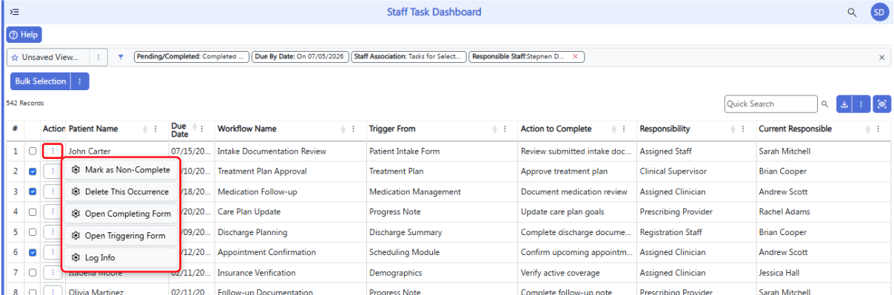Screen dimensions: 894x295
Task: Open Trigger From column menu
Action: (505, 129)
